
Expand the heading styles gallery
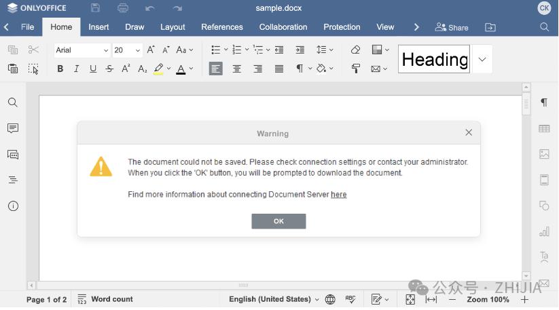[x=482, y=60]
